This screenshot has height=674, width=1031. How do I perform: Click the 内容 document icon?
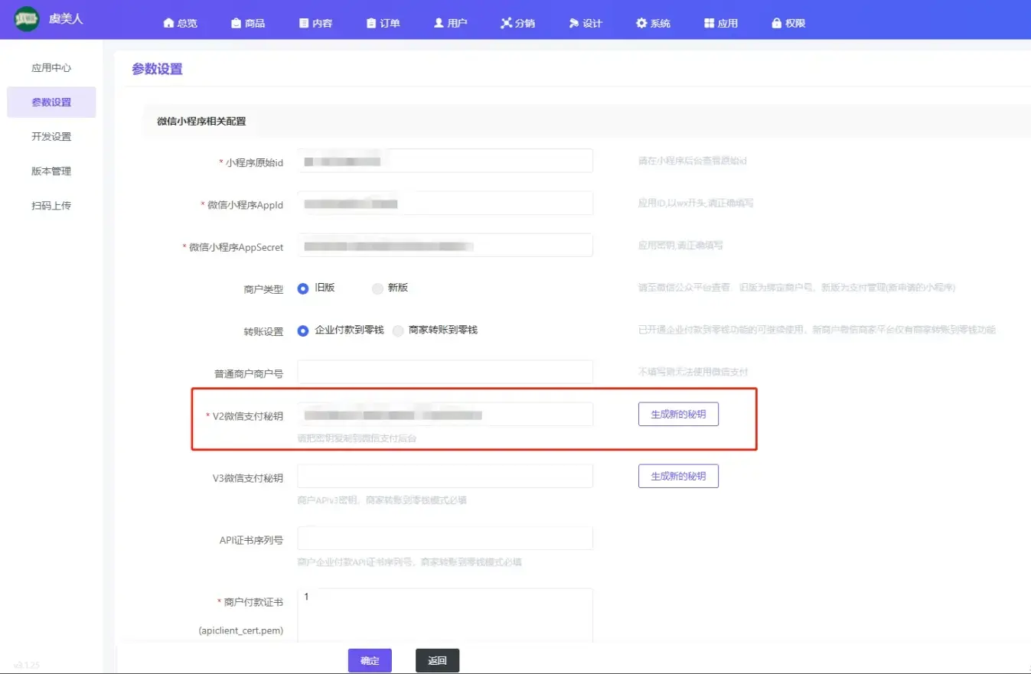[x=304, y=23]
